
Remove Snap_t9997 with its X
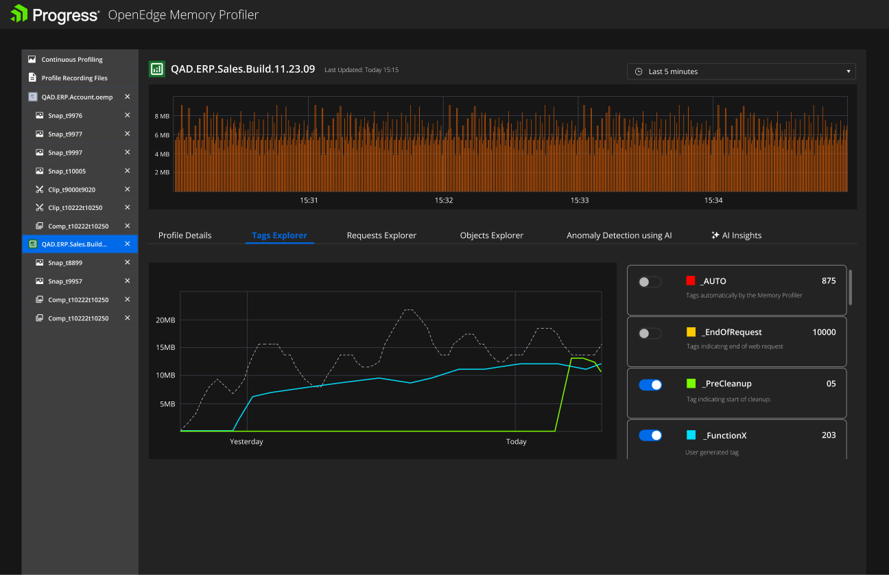(127, 152)
